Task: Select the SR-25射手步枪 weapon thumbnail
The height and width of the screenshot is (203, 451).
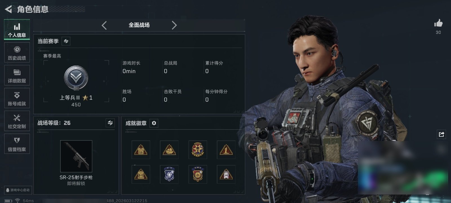Action: (x=76, y=156)
